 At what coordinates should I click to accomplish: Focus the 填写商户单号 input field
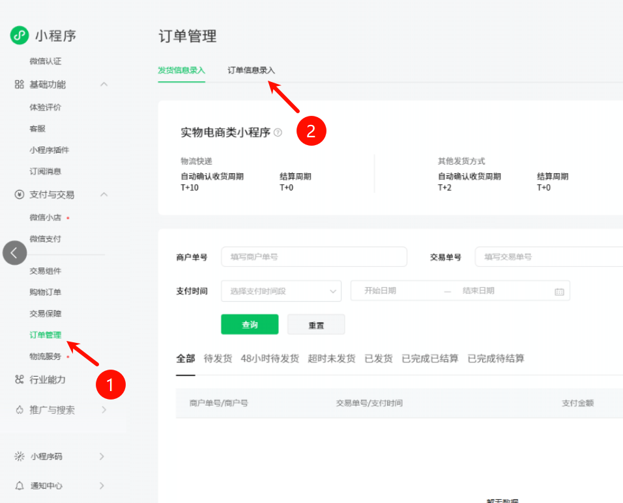pos(313,257)
